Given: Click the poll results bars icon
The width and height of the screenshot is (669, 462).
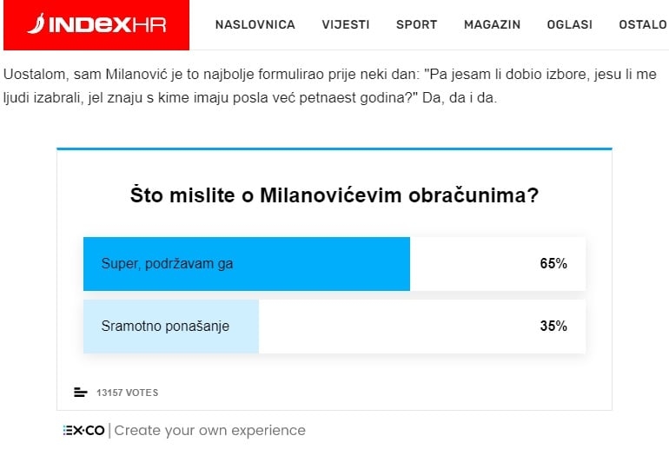Looking at the screenshot, I should 80,393.
